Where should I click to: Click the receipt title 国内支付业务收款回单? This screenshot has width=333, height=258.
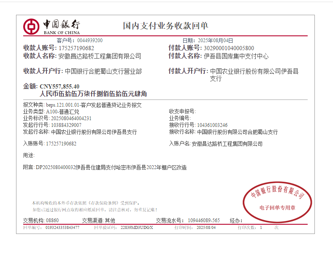(165, 26)
